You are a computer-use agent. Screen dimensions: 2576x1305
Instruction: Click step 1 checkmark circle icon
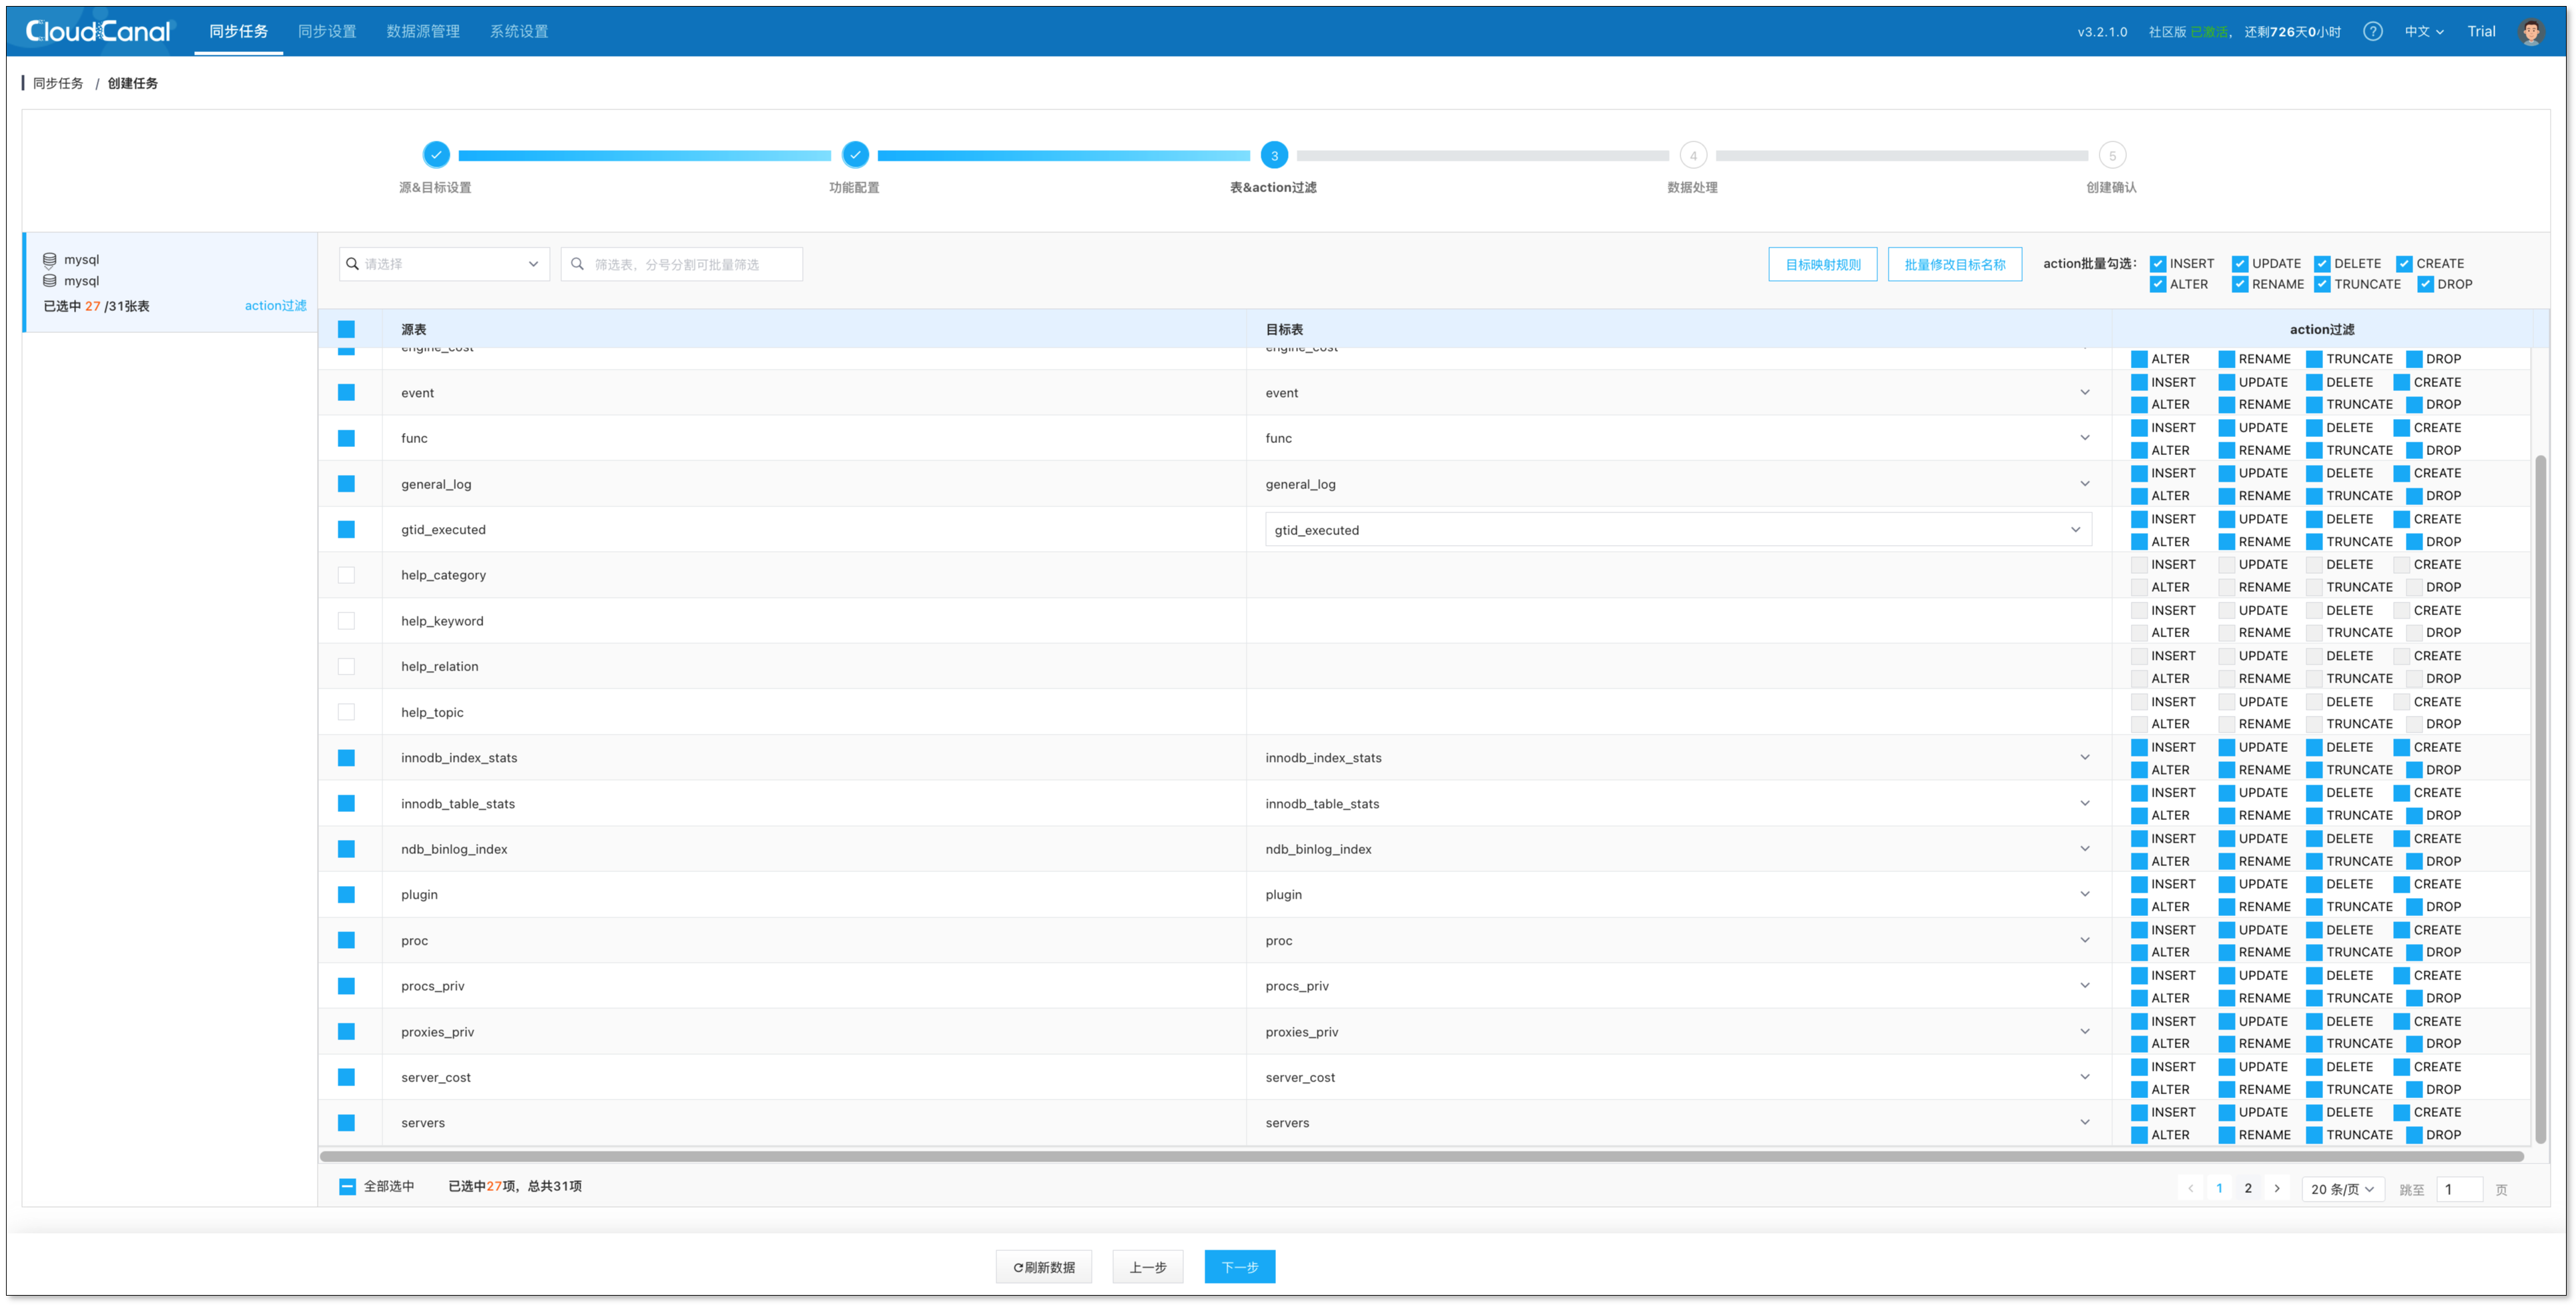(436, 155)
